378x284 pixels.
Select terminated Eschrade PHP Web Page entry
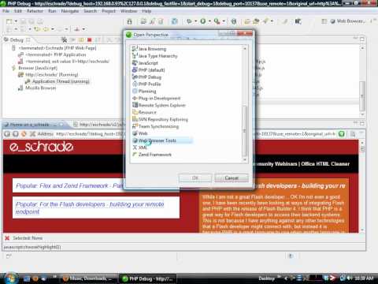[x=57, y=48]
